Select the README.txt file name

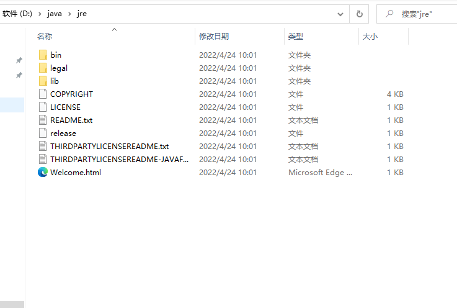point(71,120)
